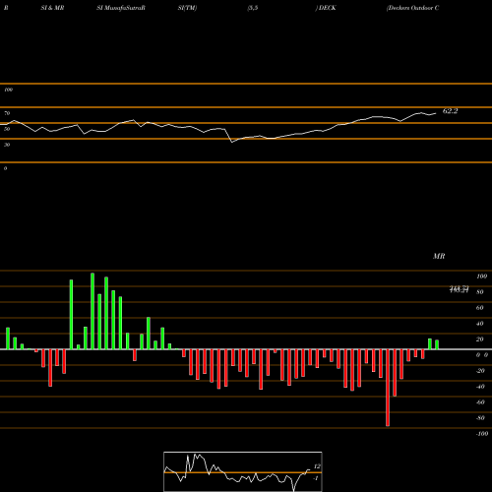Click the -100 label on MR scale

[x=482, y=434]
